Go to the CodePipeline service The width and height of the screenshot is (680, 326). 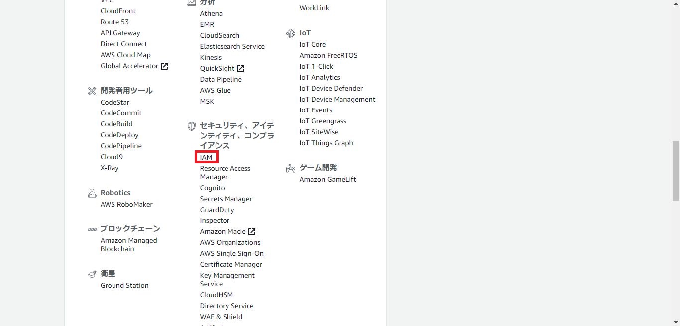tap(121, 146)
